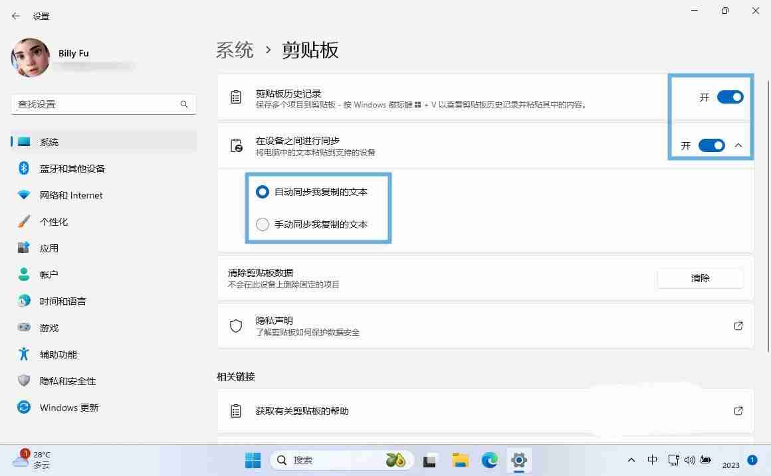The width and height of the screenshot is (771, 476).
Task: Open Windows 更新 settings
Action: pyautogui.click(x=68, y=407)
